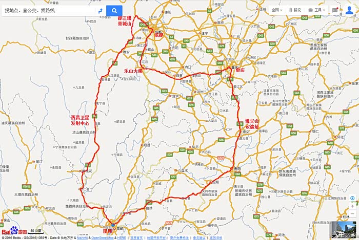Open the 地图开放平台 footer link
The image size is (359, 240).
point(156,238)
